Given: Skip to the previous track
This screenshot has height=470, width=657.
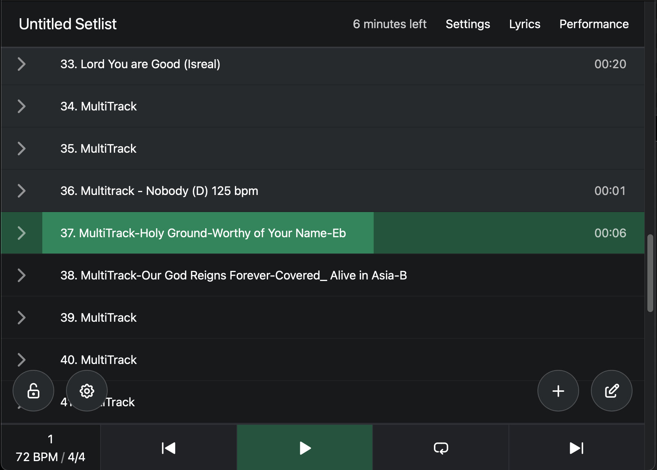Looking at the screenshot, I should (x=169, y=448).
